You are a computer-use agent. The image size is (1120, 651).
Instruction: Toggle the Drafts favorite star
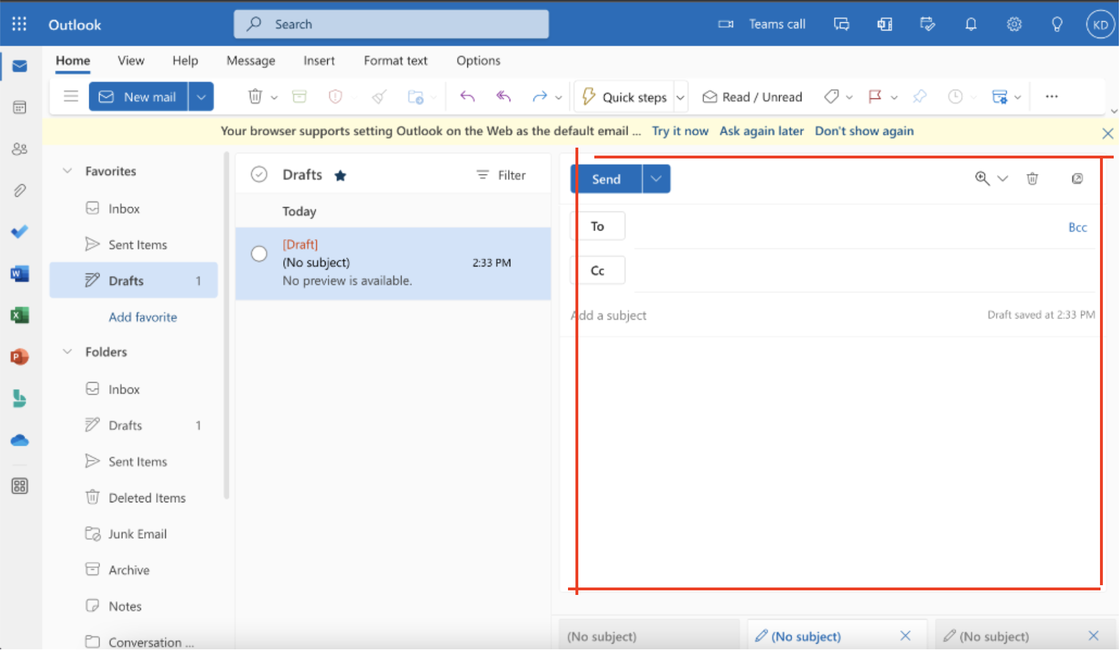(340, 175)
